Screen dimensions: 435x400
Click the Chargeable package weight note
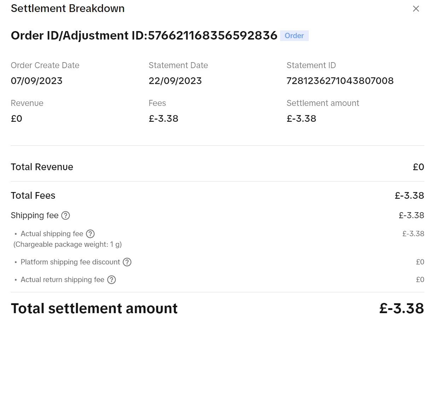pyautogui.click(x=68, y=244)
